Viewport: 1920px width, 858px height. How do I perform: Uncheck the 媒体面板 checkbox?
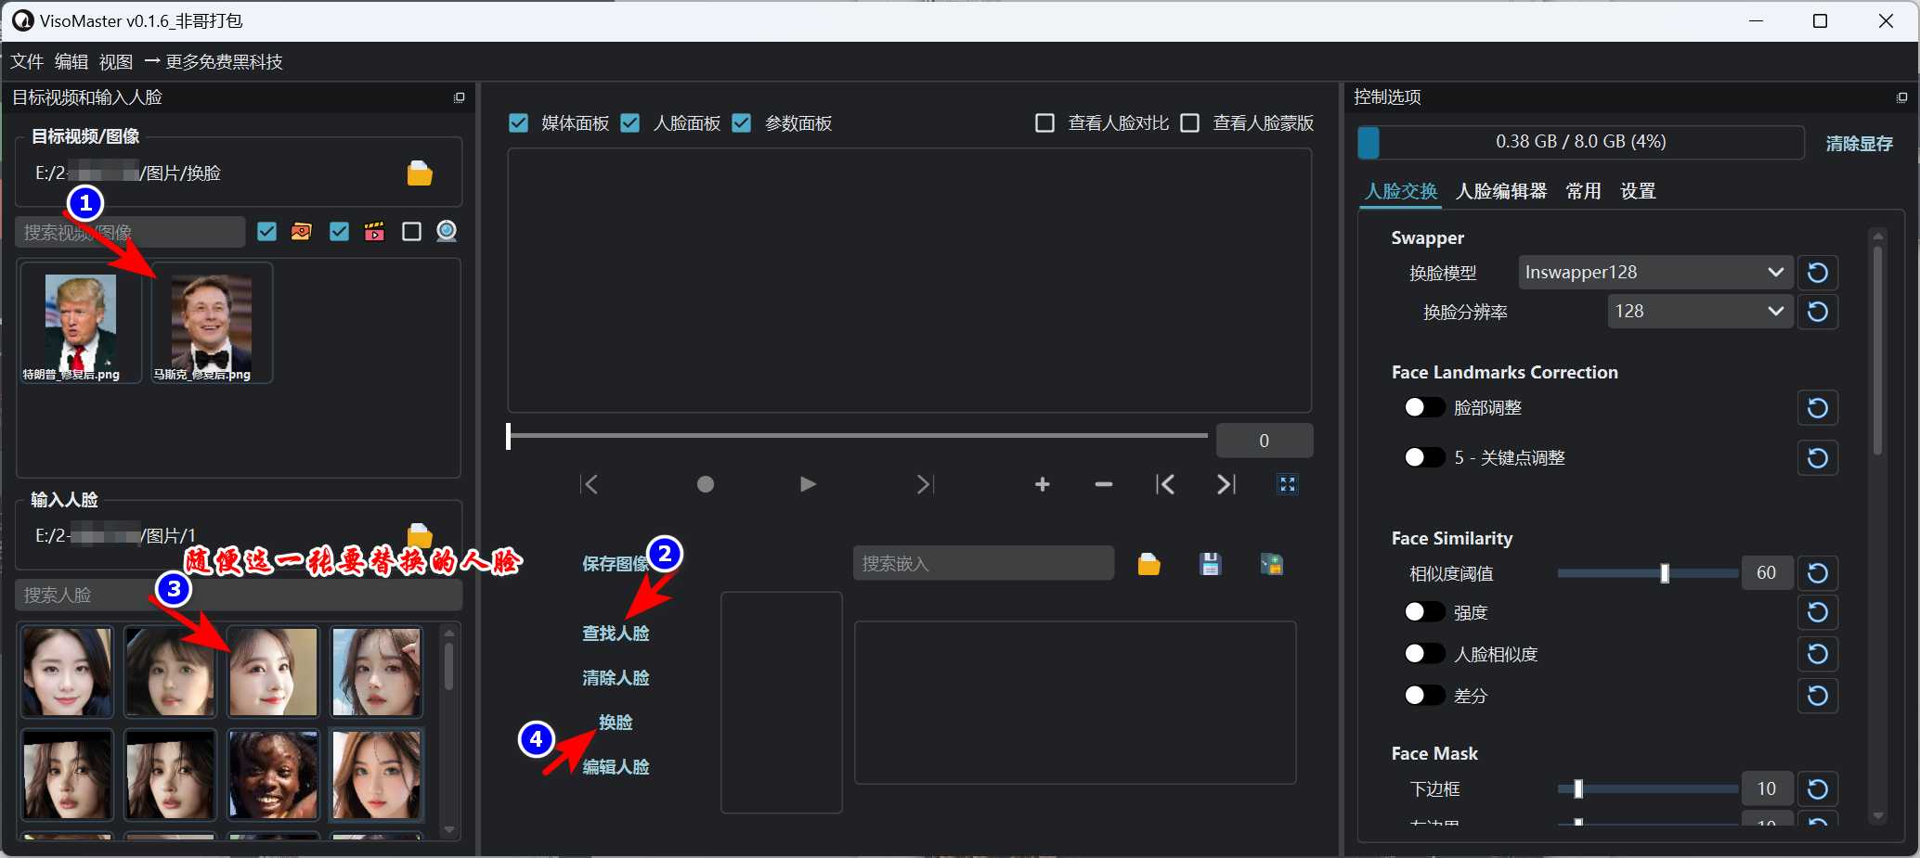tap(519, 123)
